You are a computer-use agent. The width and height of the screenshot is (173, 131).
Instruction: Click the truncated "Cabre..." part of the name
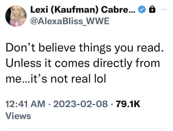pyautogui.click(x=118, y=10)
